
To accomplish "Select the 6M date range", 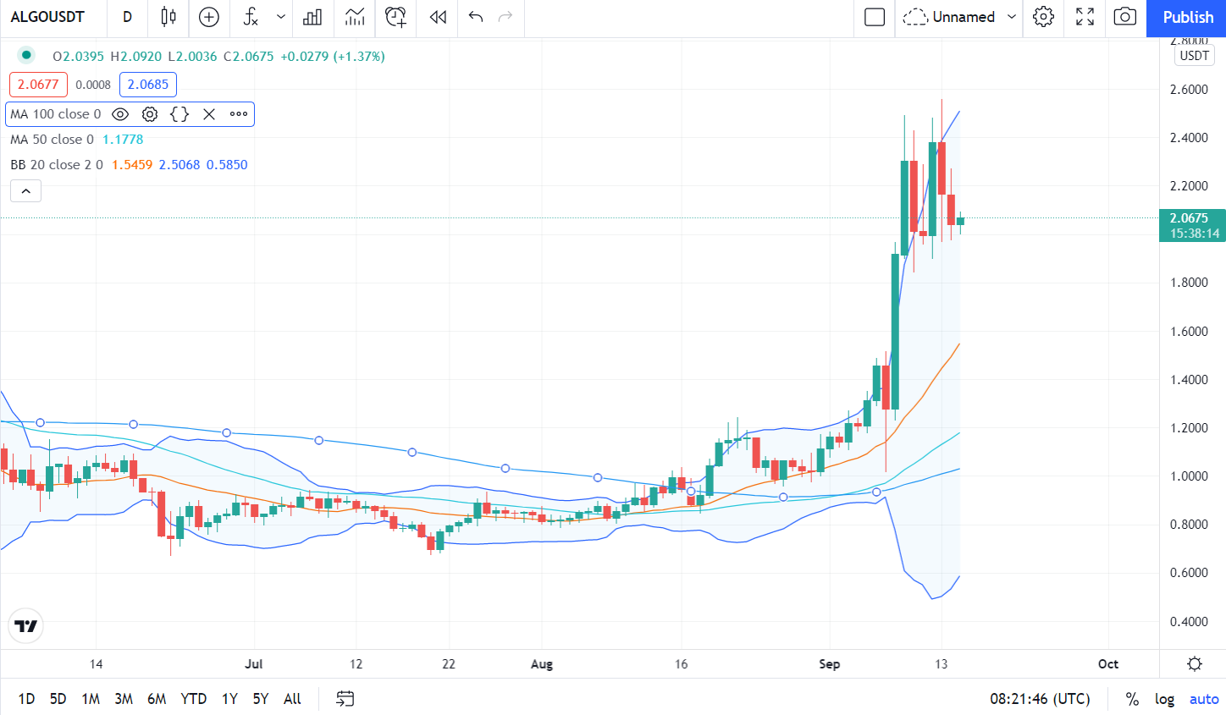I will tap(157, 699).
